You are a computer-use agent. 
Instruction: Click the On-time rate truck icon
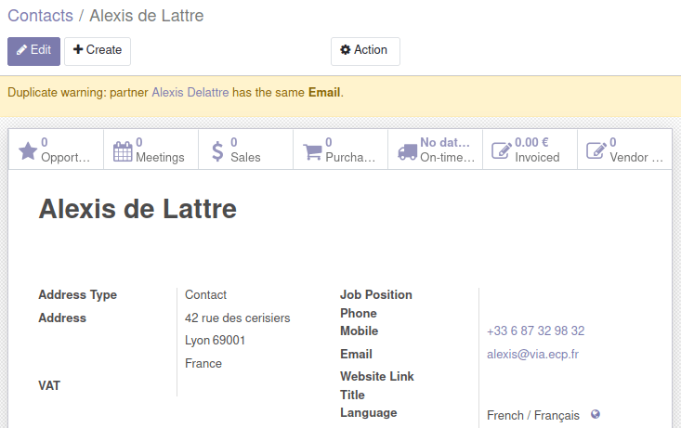tap(407, 151)
